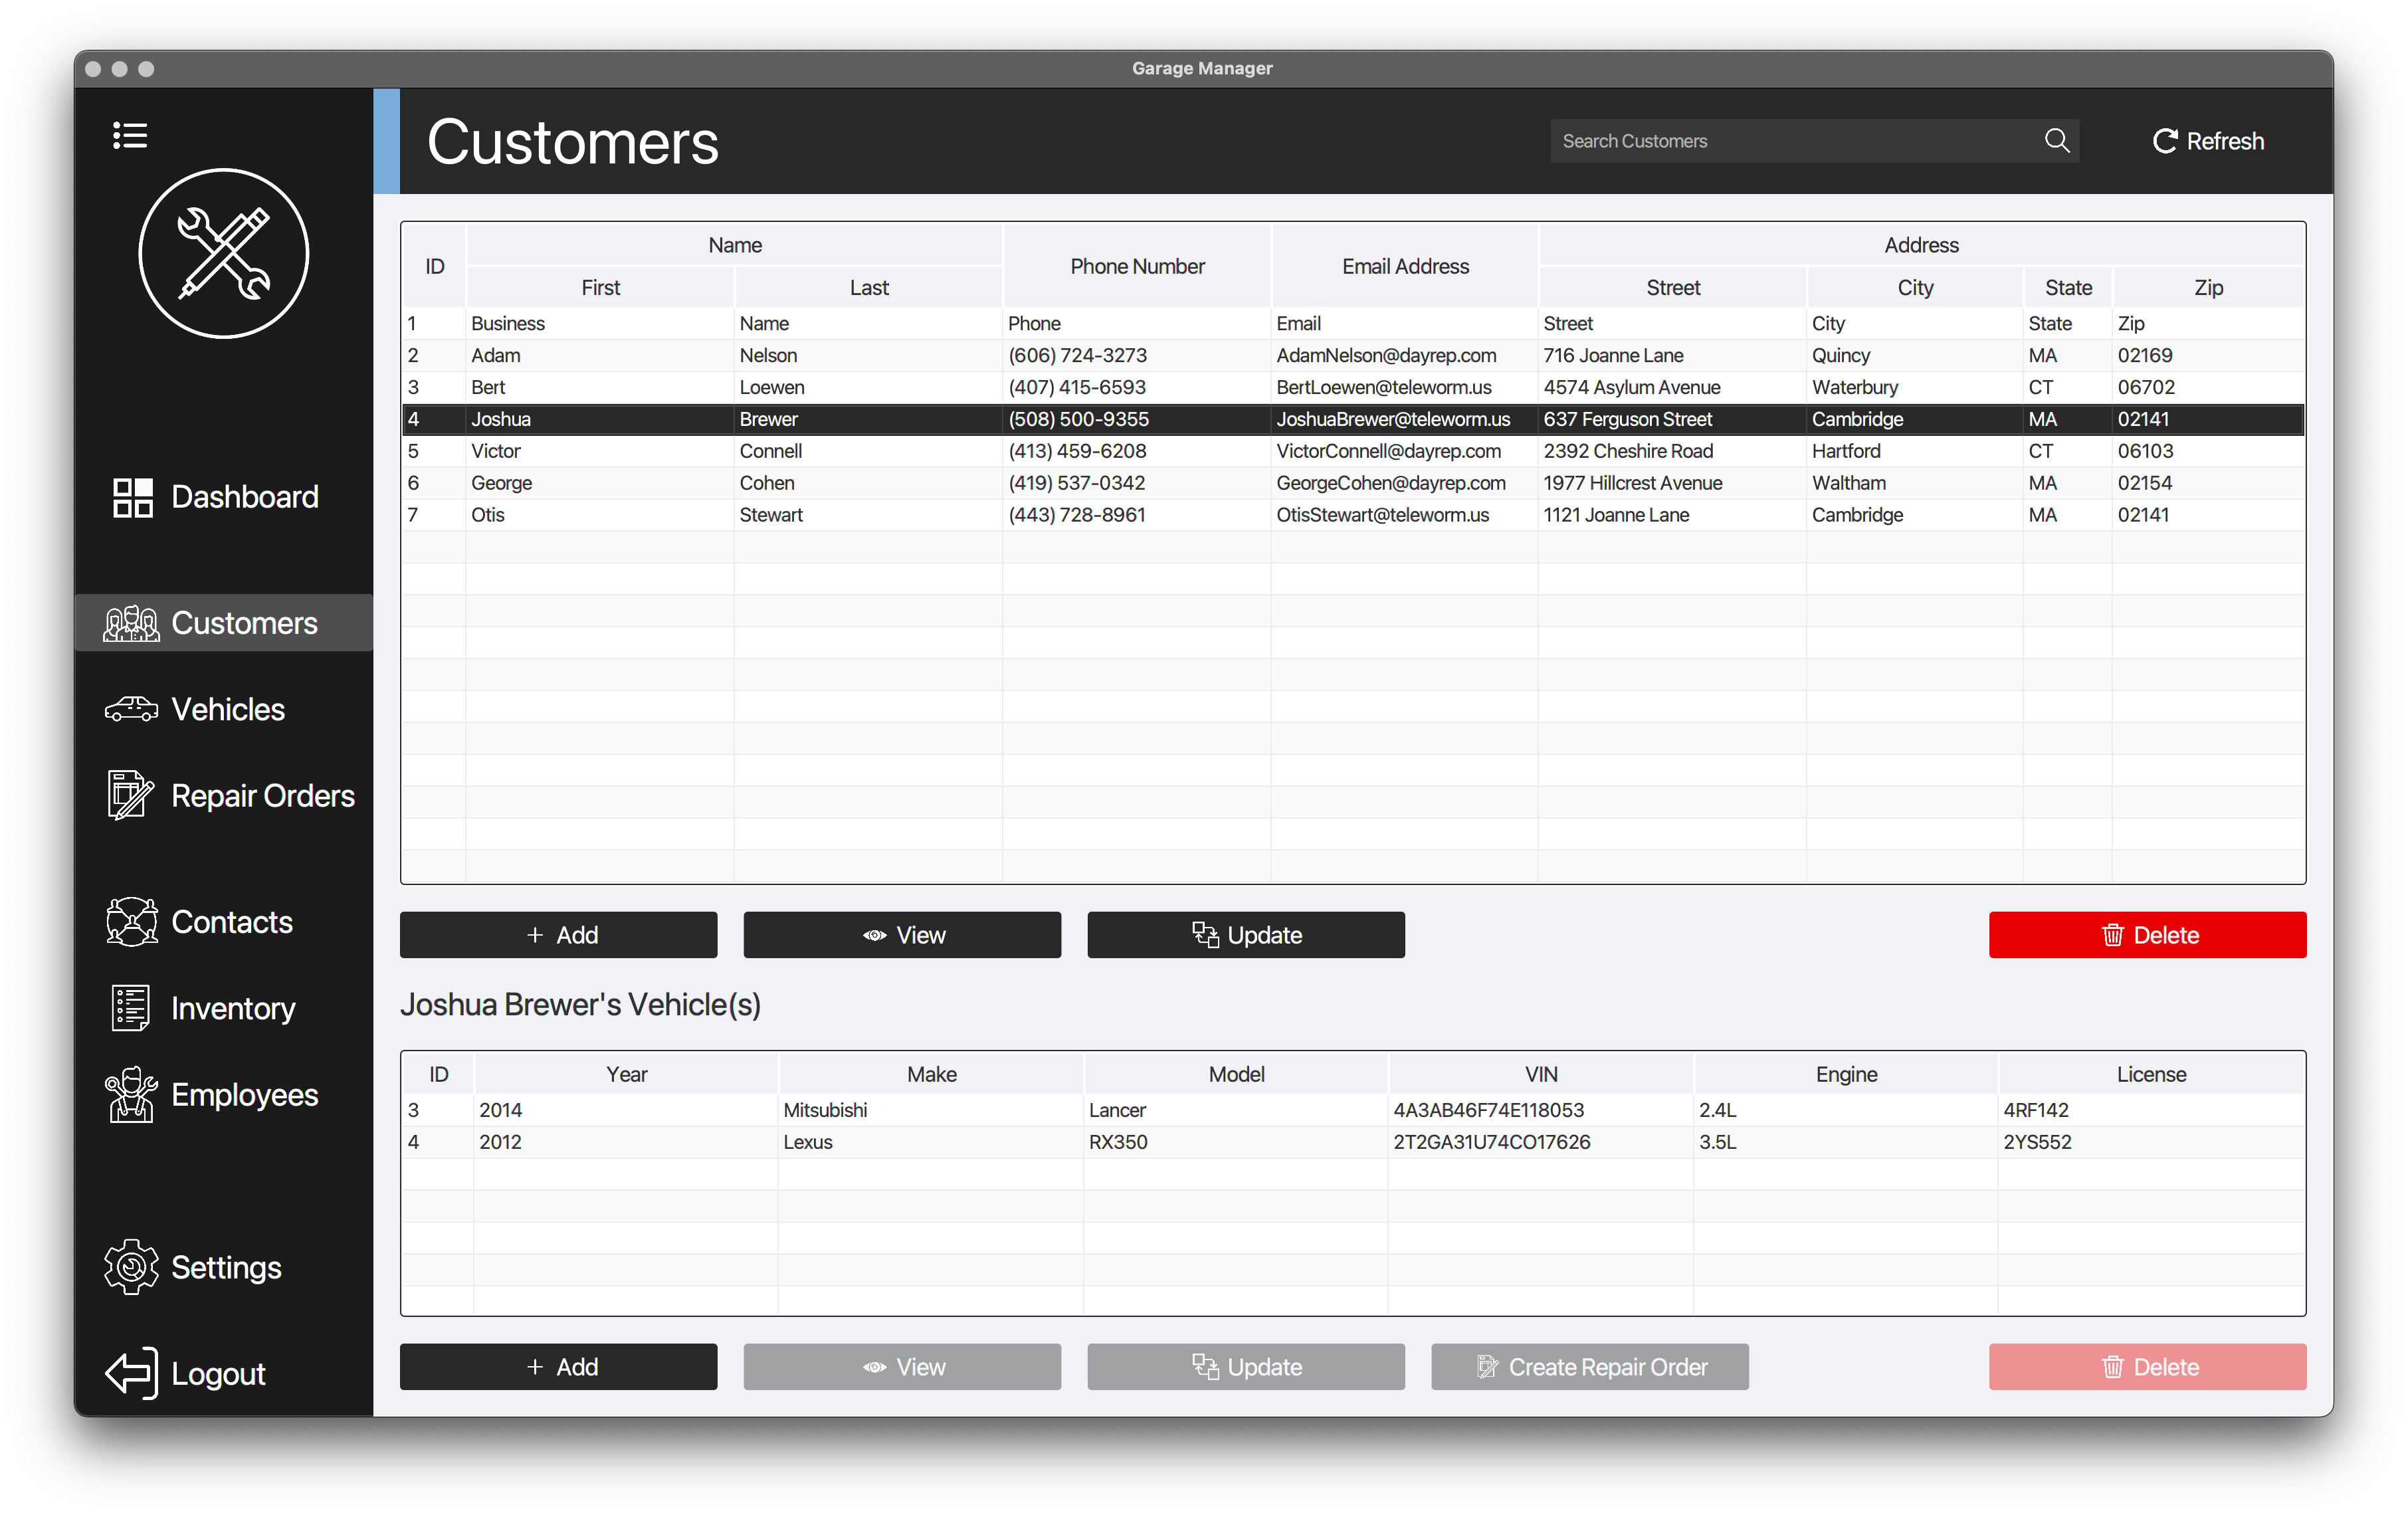Image resolution: width=2408 pixels, height=1515 pixels.
Task: Click the Settings gear icon
Action: [x=131, y=1267]
